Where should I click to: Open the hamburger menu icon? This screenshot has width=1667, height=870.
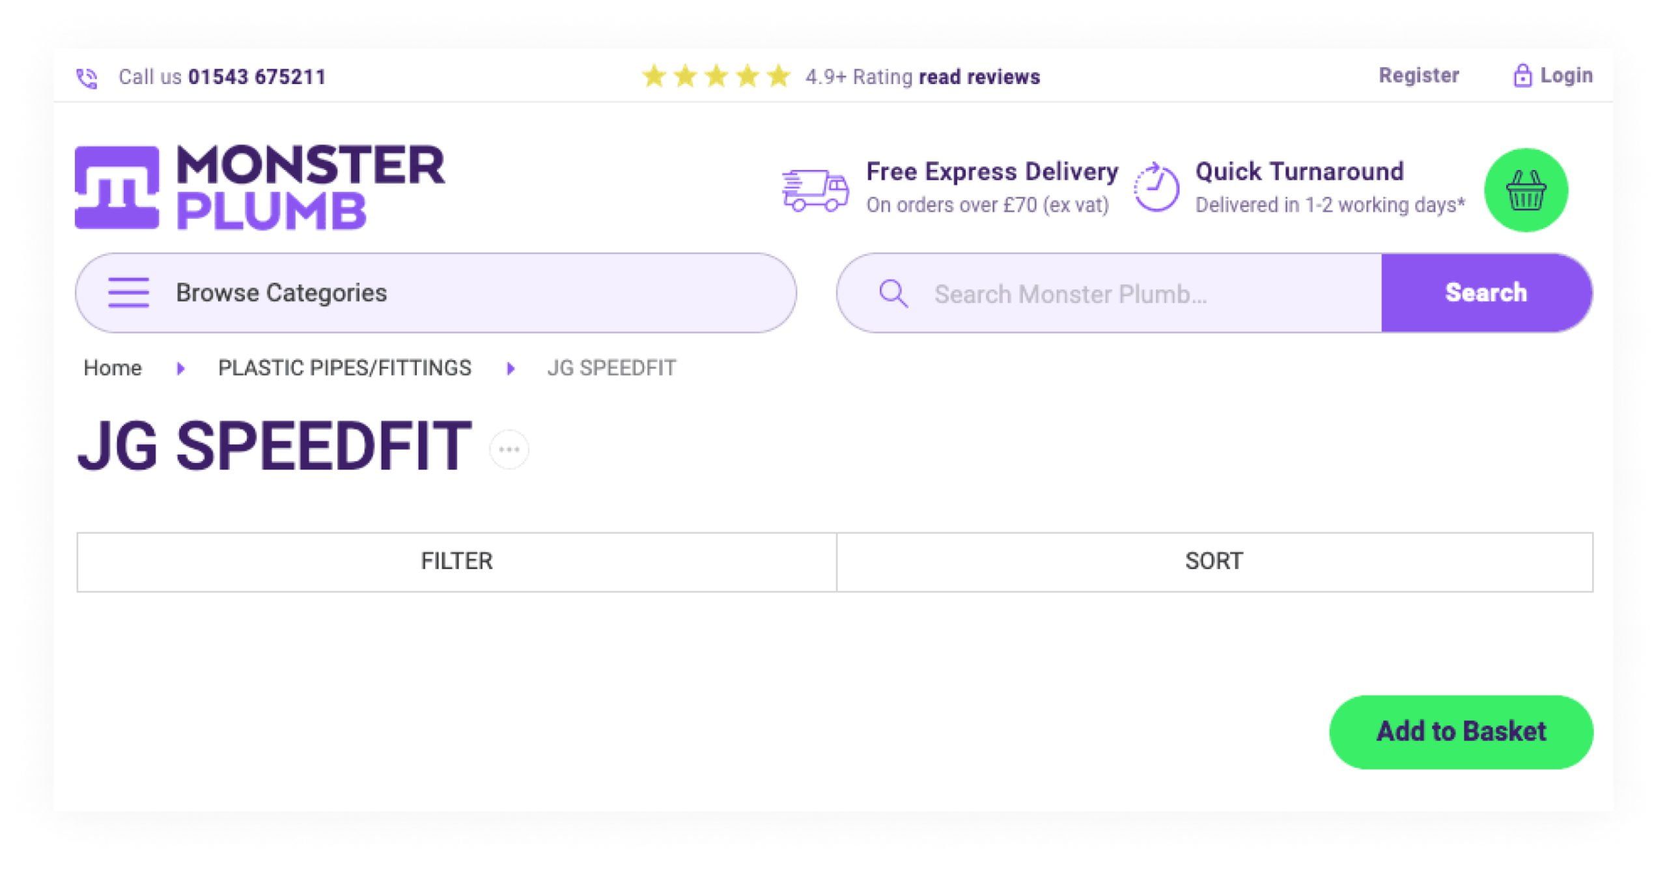(x=128, y=292)
